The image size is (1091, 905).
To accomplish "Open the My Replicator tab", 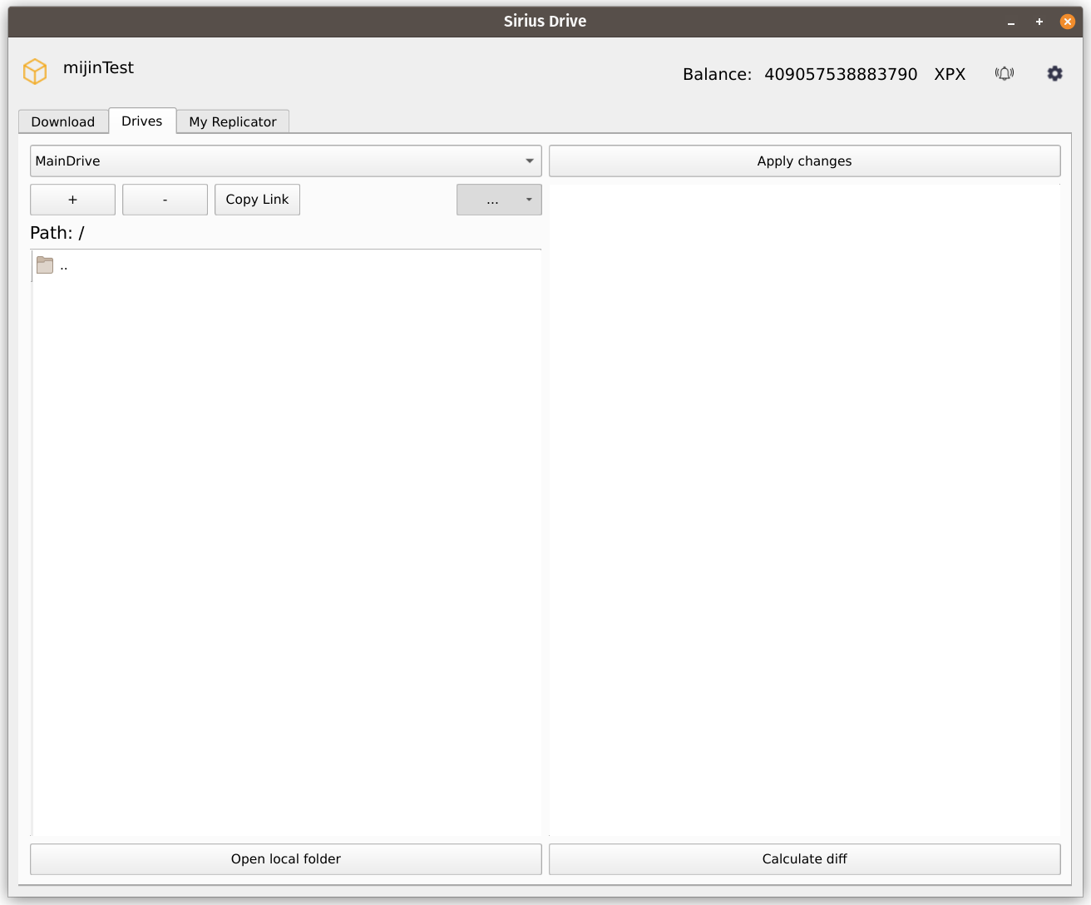I will [233, 121].
